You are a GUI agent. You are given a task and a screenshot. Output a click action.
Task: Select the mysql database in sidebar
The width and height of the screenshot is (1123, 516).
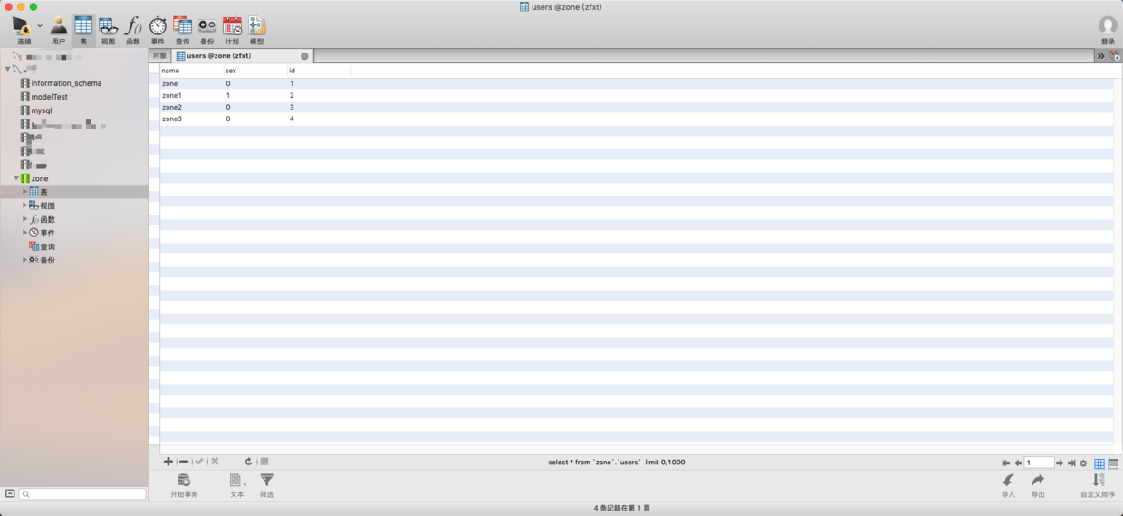42,110
